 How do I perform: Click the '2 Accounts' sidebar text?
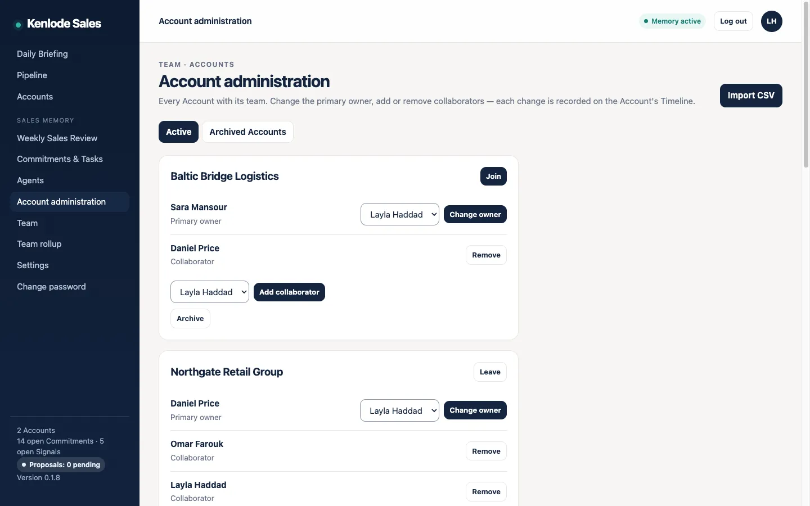click(36, 431)
